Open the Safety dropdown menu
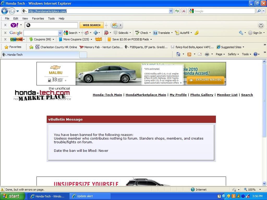 point(233,54)
